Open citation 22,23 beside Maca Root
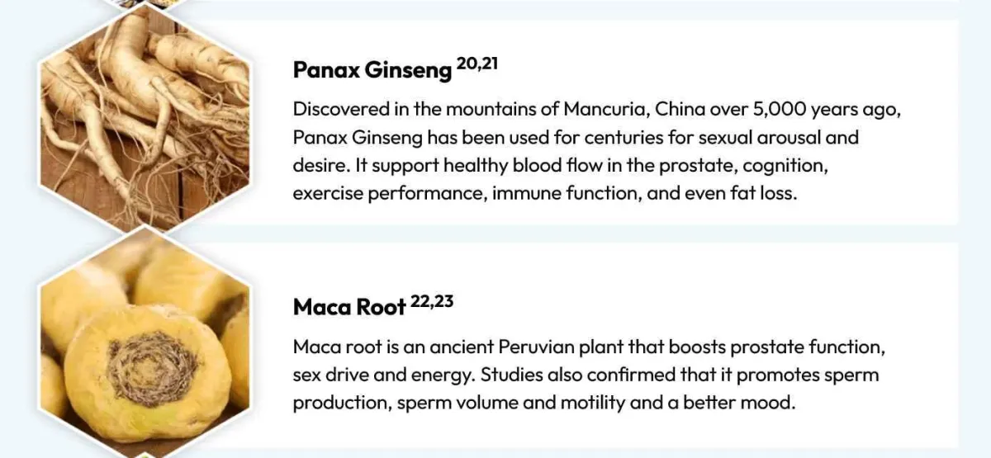This screenshot has height=458, width=991. click(432, 302)
